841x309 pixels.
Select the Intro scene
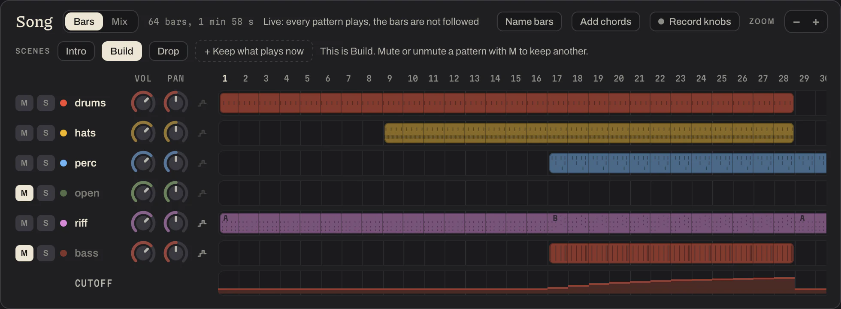tap(76, 51)
